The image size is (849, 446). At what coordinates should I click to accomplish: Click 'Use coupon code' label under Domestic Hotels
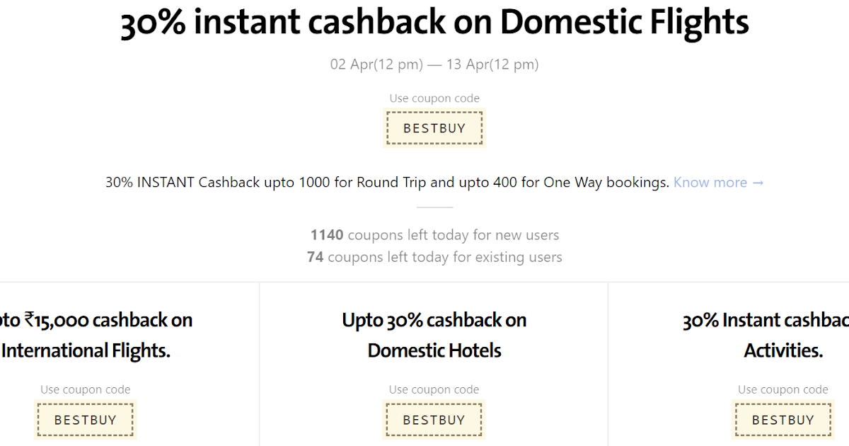pos(434,389)
